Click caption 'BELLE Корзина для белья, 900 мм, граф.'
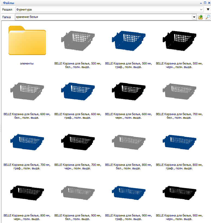Viewport: 211px width, 223px height. 128,217
